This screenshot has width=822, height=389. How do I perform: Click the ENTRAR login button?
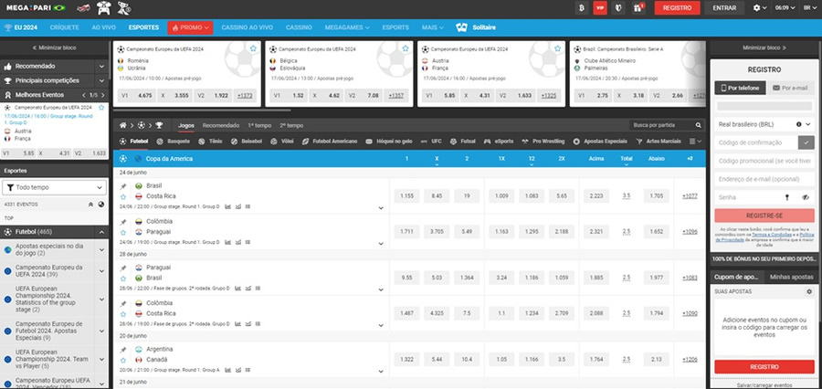[724, 7]
